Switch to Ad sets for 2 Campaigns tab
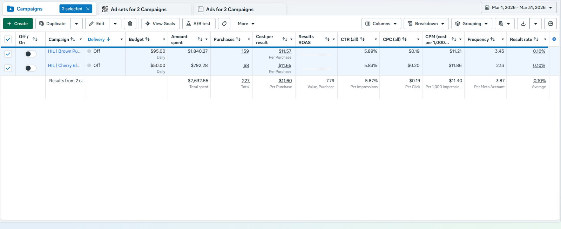Screen dimensions: 561x229 139,9
